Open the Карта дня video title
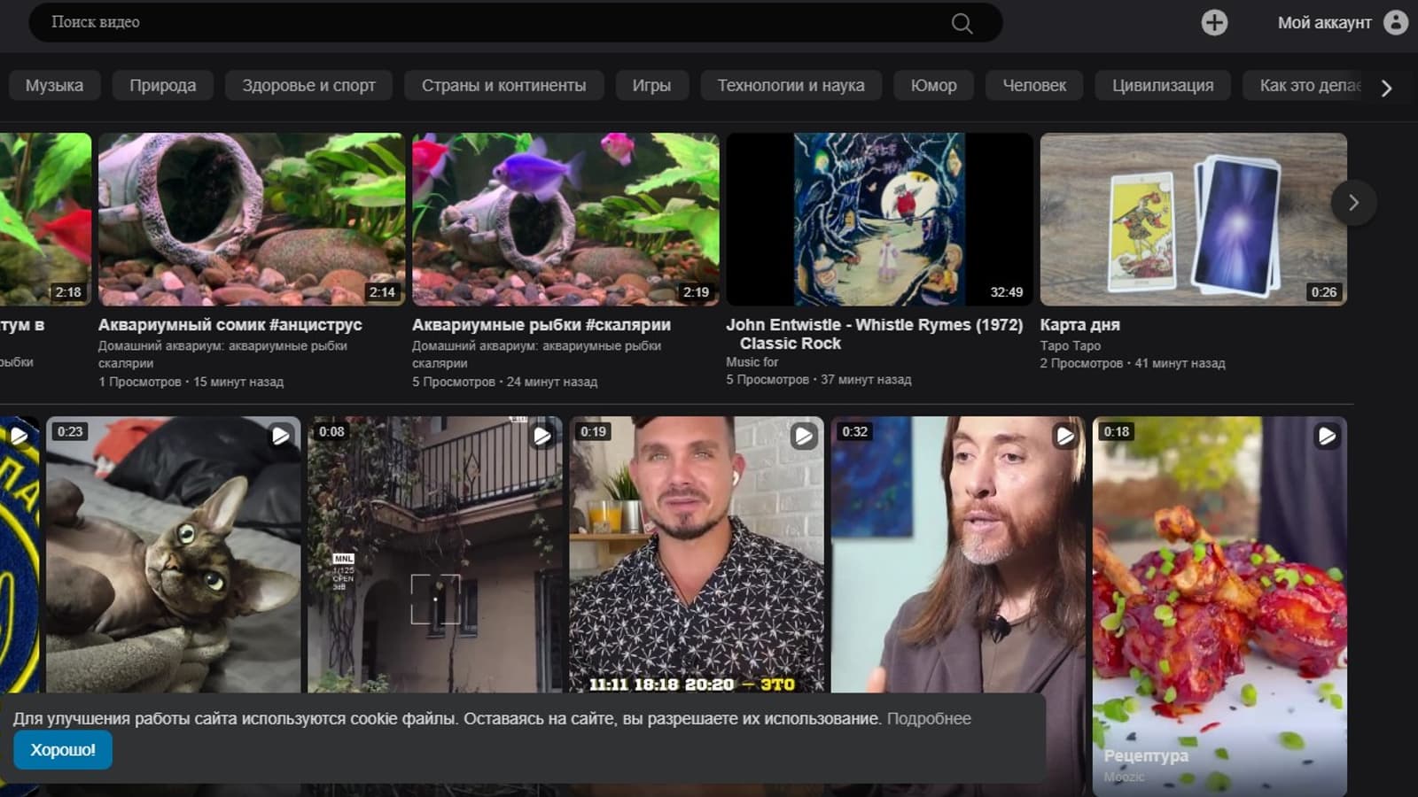Viewport: 1418px width, 797px height. 1080,325
